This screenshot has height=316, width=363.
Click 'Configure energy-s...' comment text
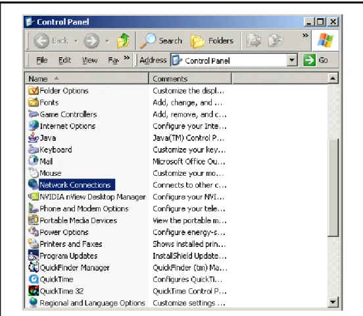pos(189,232)
